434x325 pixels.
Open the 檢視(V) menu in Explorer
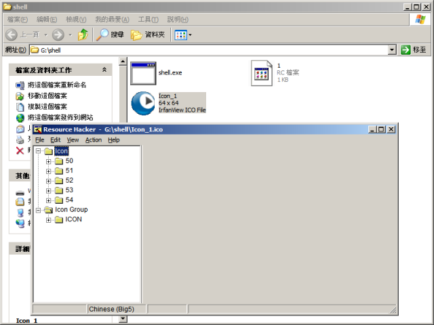[76, 20]
